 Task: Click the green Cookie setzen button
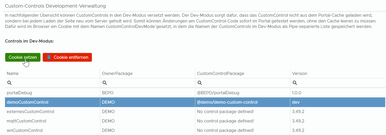pos(23,57)
